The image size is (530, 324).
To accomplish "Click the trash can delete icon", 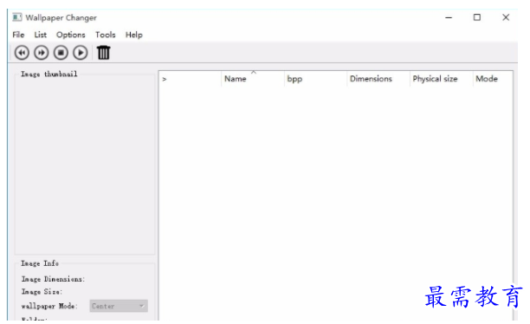I will [x=104, y=53].
